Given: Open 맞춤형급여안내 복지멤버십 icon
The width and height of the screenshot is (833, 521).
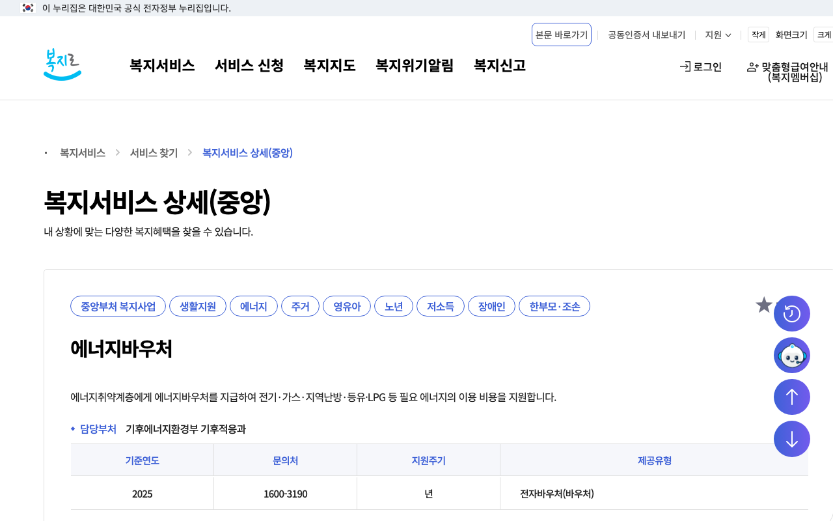Looking at the screenshot, I should click(x=787, y=72).
